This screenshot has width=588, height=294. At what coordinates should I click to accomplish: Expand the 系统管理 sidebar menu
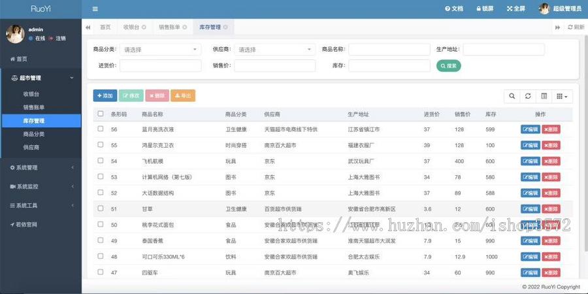pos(41,168)
